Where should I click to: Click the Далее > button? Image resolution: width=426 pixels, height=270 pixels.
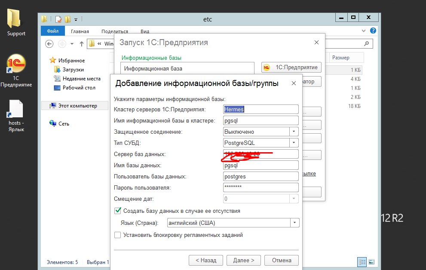pyautogui.click(x=244, y=260)
